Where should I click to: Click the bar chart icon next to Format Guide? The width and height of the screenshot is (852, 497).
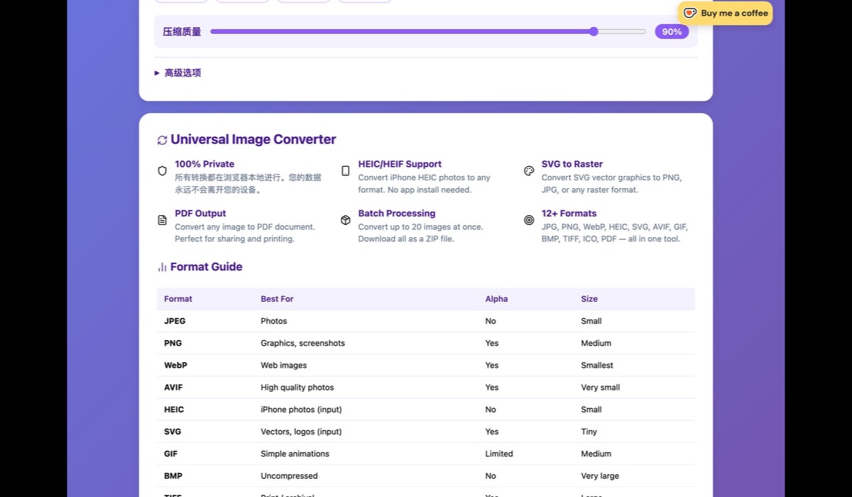161,267
